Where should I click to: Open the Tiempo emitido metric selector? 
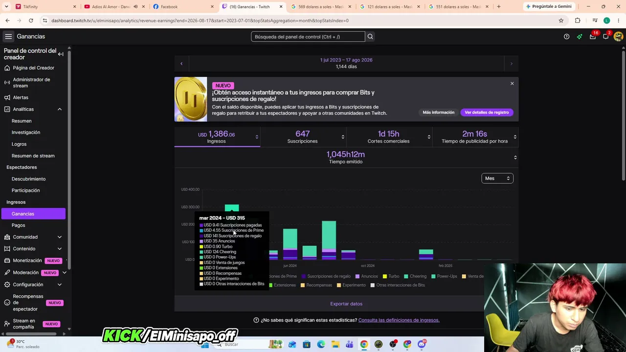[515, 157]
